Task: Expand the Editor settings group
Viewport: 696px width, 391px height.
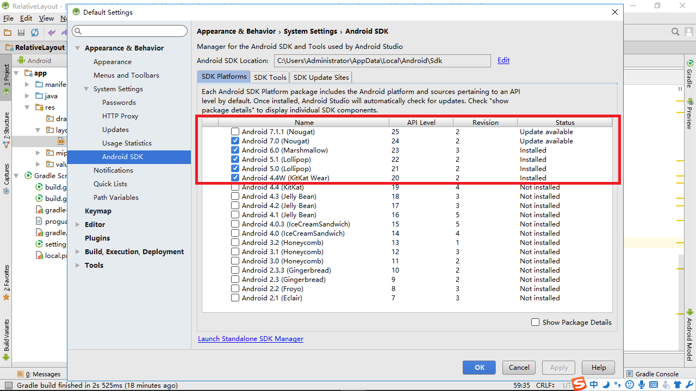Action: [x=77, y=224]
